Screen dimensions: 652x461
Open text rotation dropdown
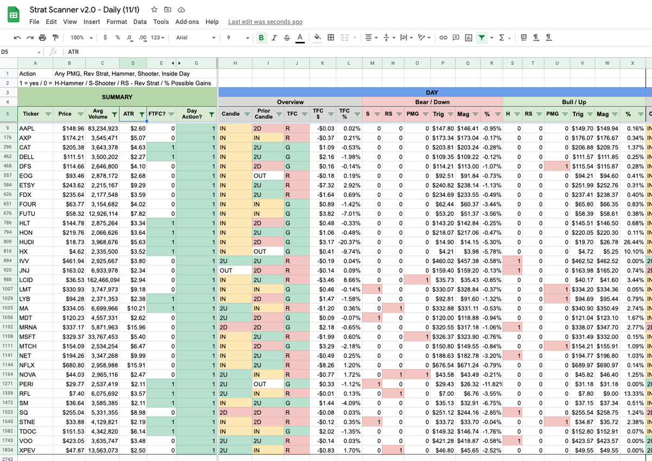(424, 38)
